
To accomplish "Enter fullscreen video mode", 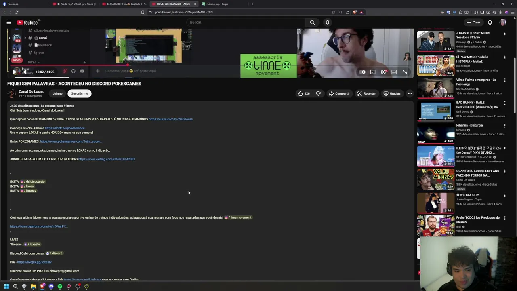I will (405, 72).
